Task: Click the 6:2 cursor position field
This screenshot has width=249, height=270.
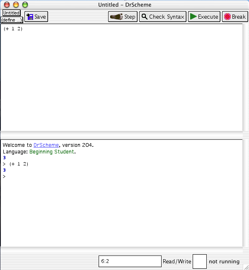Action: pyautogui.click(x=130, y=261)
